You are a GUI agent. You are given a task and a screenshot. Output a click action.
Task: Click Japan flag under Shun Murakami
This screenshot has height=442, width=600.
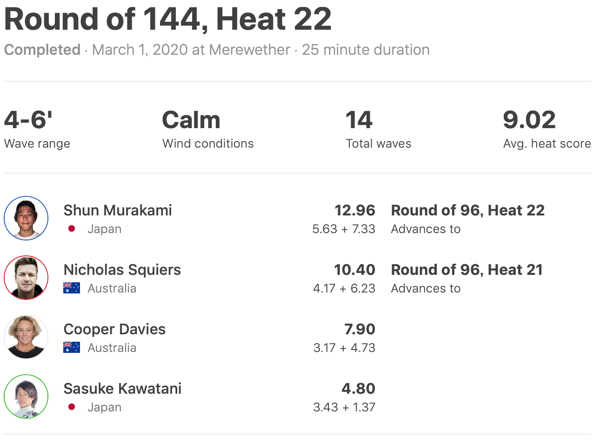[72, 229]
